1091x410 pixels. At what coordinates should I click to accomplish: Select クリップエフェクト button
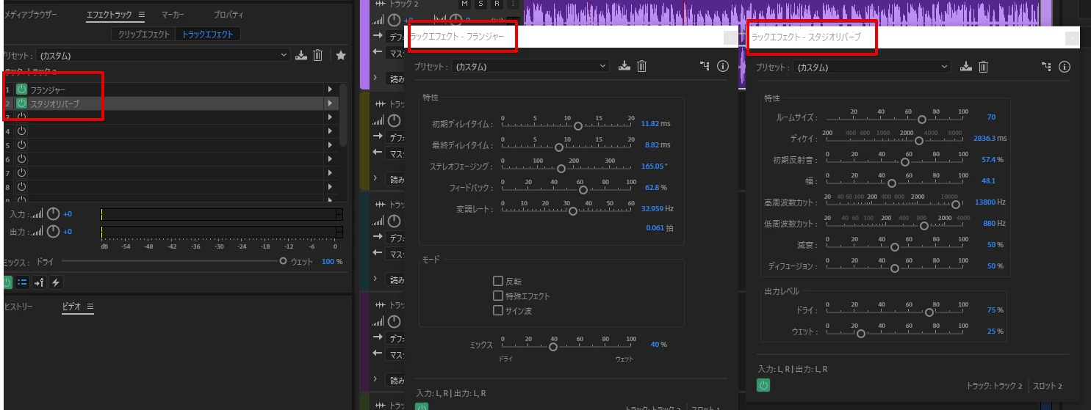144,34
